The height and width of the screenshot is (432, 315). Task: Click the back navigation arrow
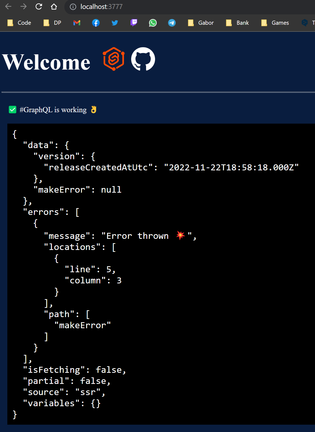(x=8, y=7)
